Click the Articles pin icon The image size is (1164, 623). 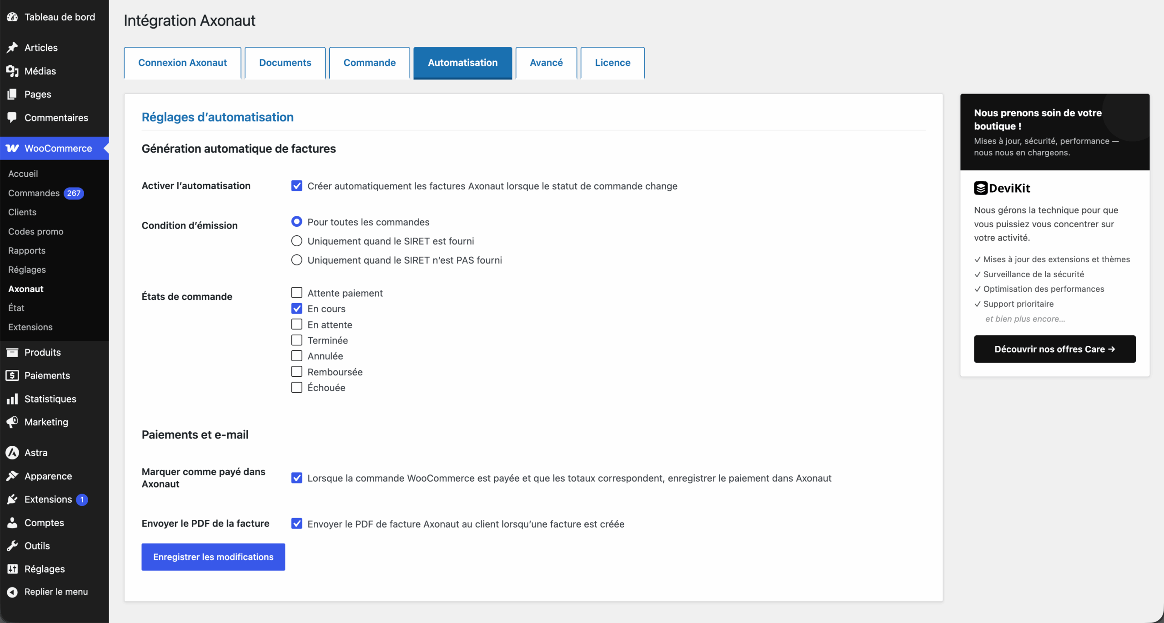point(12,47)
